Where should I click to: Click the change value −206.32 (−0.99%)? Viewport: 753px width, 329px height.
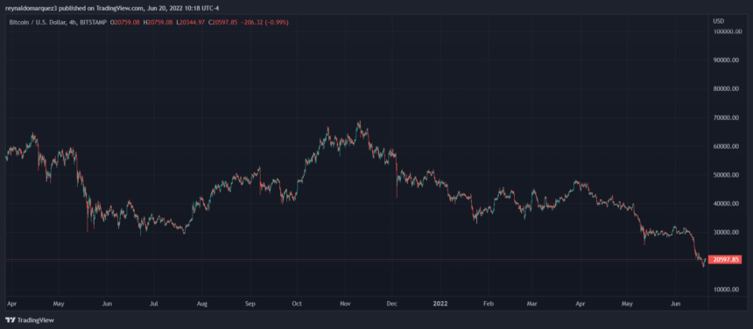point(264,22)
